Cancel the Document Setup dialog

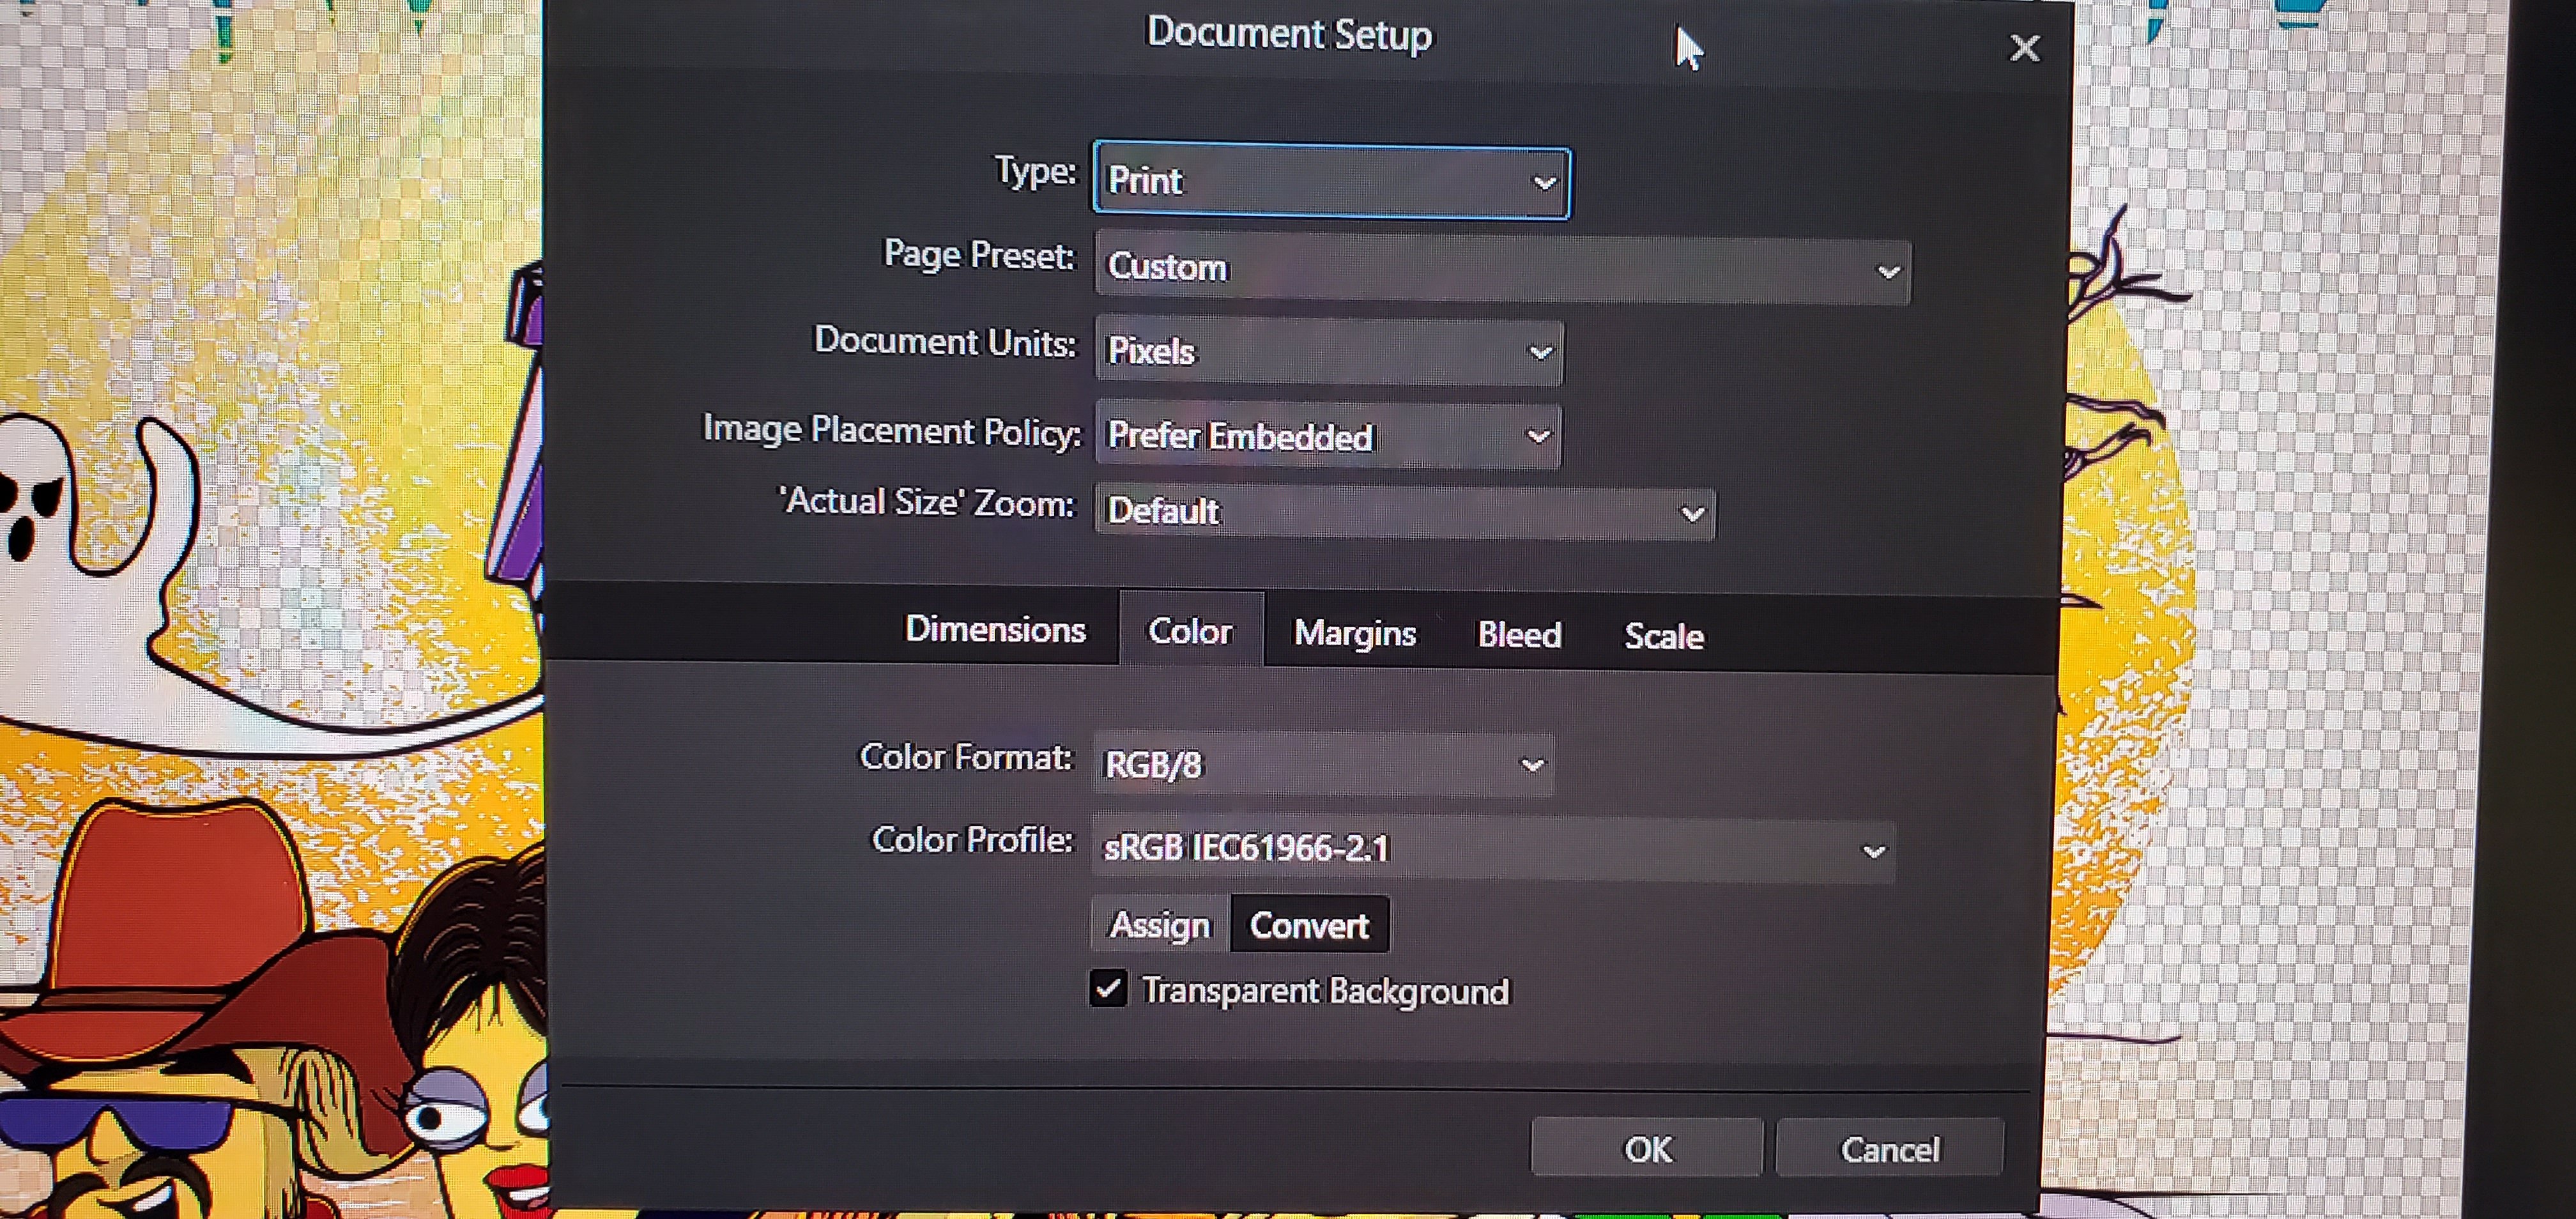point(1890,1149)
